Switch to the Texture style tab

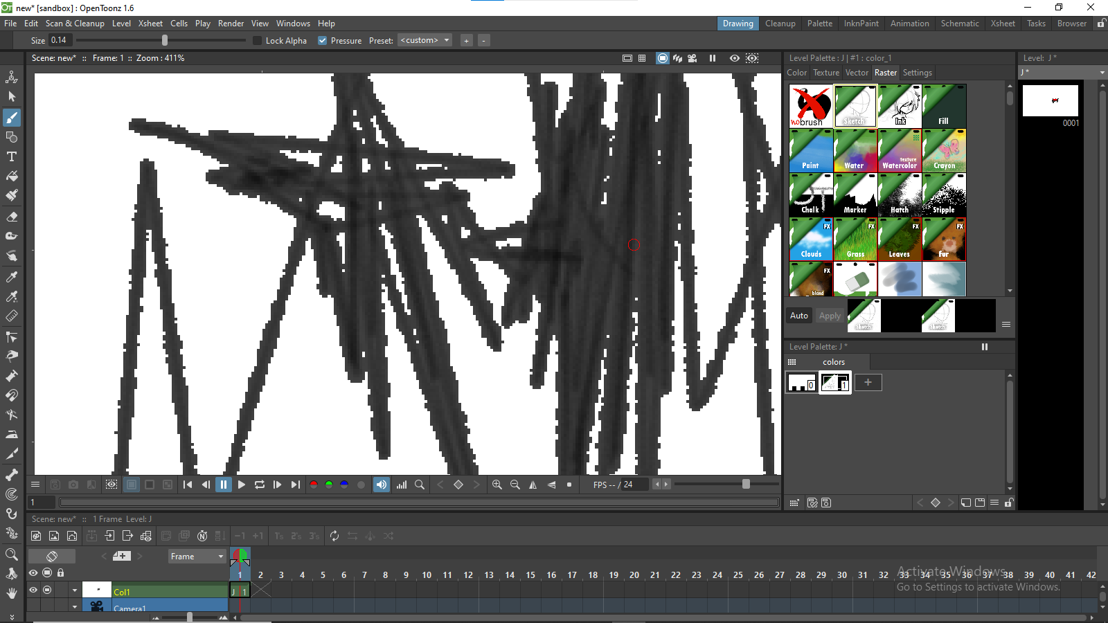[x=826, y=73]
